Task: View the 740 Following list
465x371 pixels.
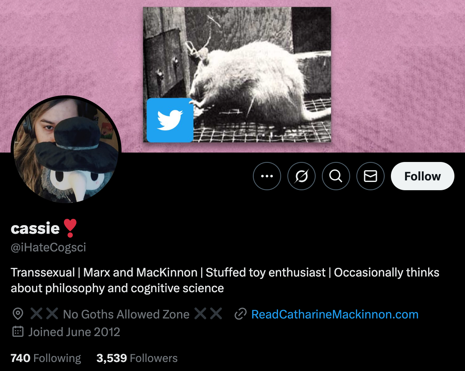Action: [x=45, y=358]
